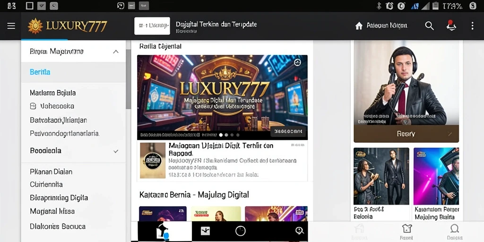The height and width of the screenshot is (242, 484).
Task: Click the article's round-logo thumbnail
Action: tap(153, 161)
